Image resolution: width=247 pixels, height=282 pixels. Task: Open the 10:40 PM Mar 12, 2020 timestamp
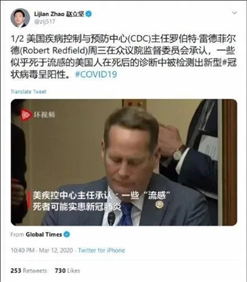click(x=42, y=250)
